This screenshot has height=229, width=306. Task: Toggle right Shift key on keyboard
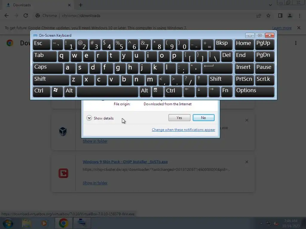point(220,80)
